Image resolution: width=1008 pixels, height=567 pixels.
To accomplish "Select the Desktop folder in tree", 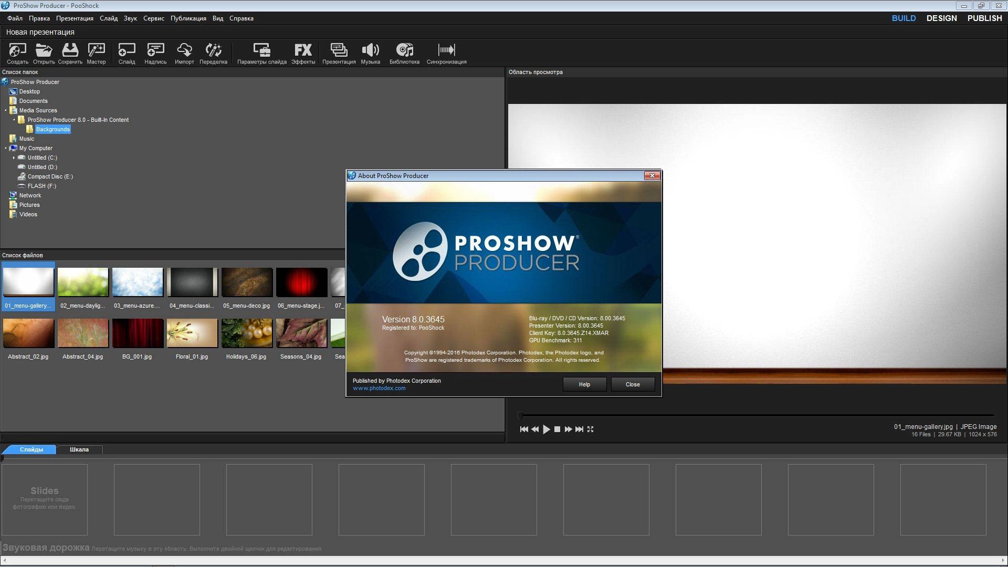I will 29,92.
